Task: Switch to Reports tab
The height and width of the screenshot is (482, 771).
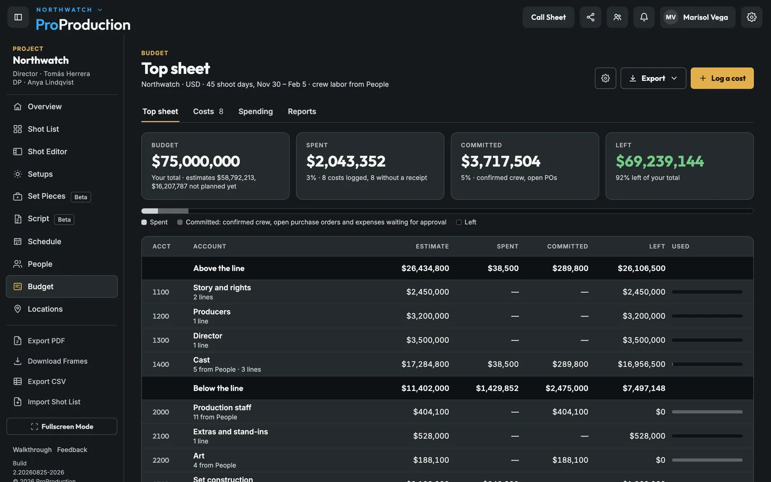Action: click(x=302, y=111)
